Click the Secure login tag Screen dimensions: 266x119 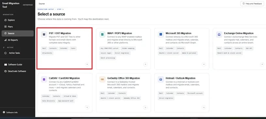tap(106, 53)
